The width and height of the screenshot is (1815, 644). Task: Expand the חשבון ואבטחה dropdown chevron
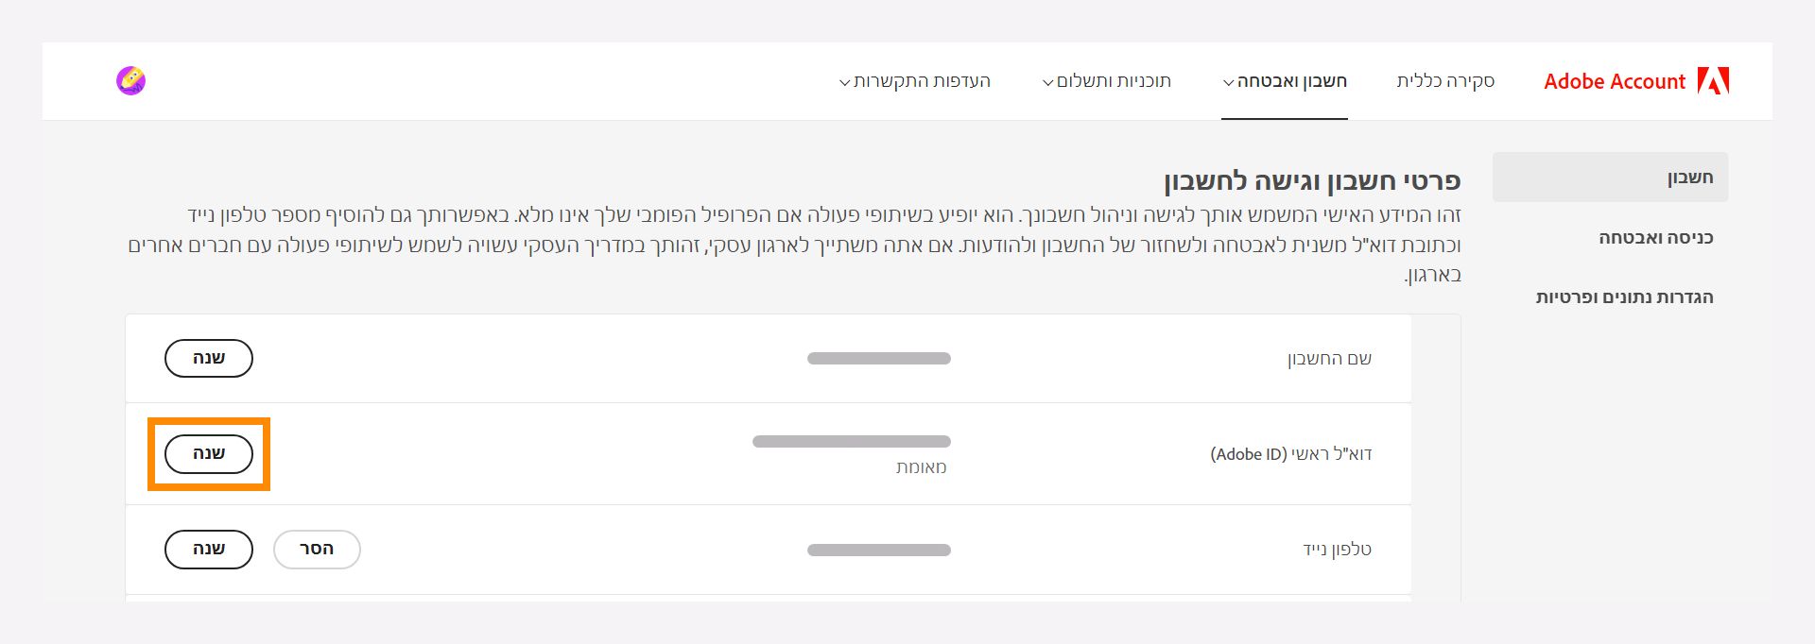pos(1227,82)
